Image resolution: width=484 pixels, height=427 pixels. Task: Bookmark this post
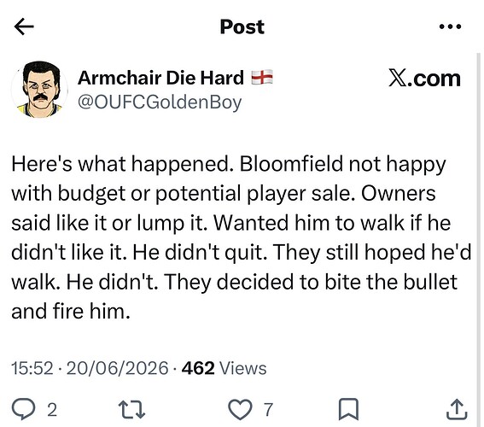(x=348, y=409)
